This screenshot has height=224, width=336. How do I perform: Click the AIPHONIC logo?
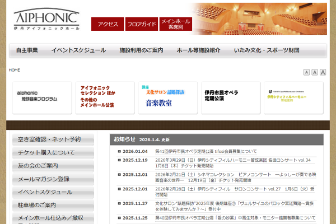(x=46, y=18)
